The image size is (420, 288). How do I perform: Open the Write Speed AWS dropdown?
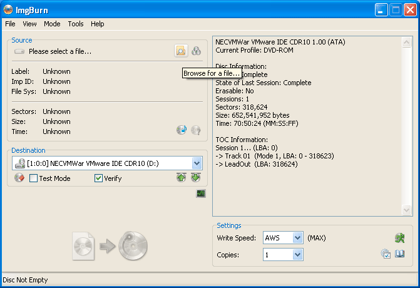297,238
